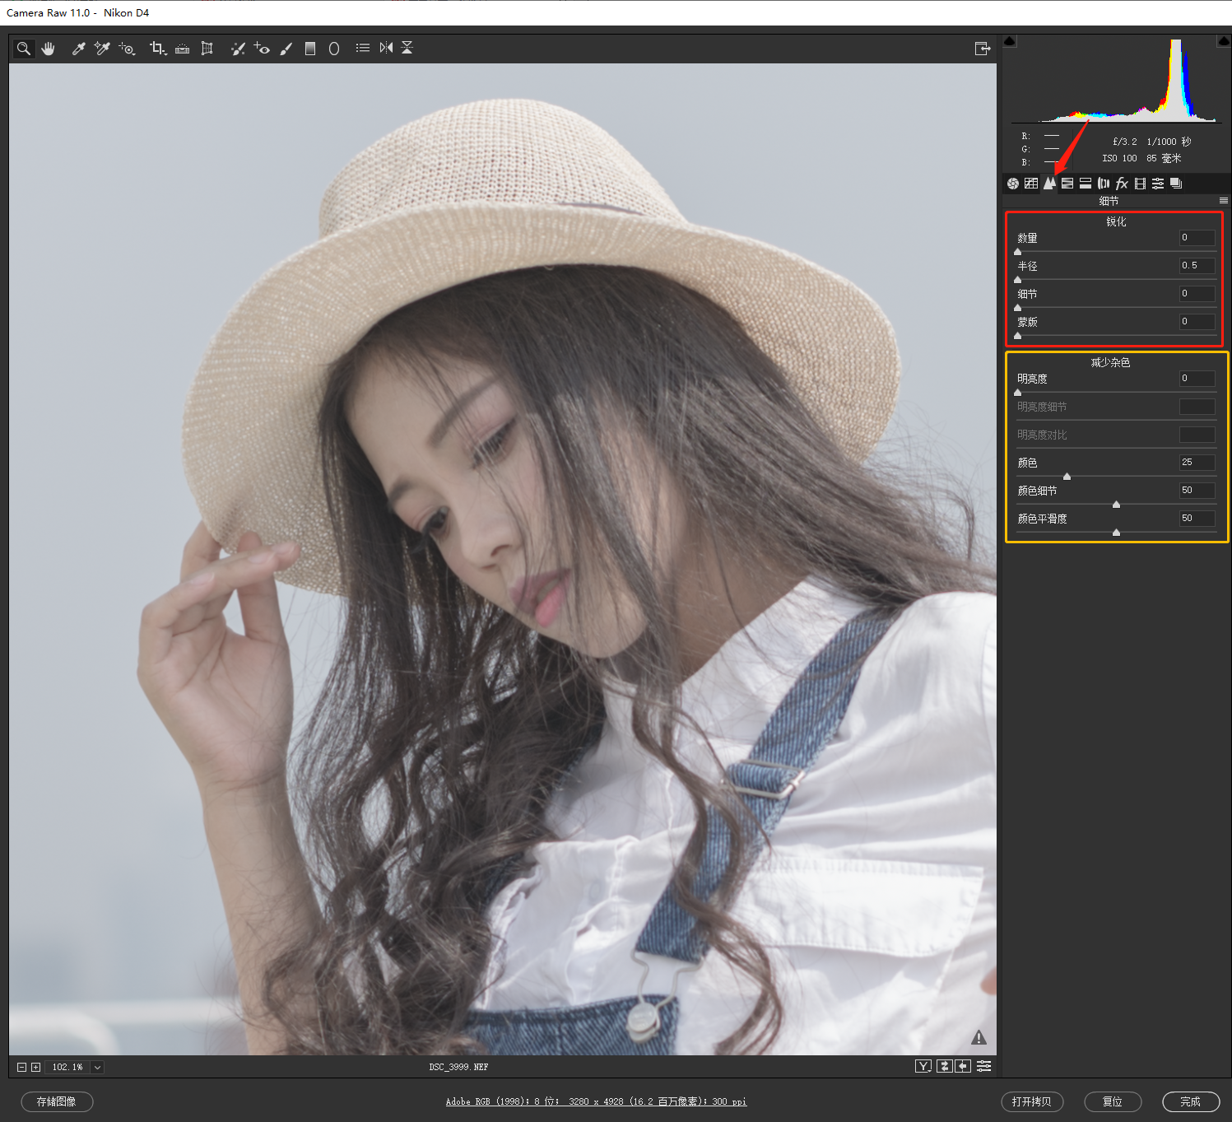Switch to the Tone Curve tab

[x=1031, y=184]
